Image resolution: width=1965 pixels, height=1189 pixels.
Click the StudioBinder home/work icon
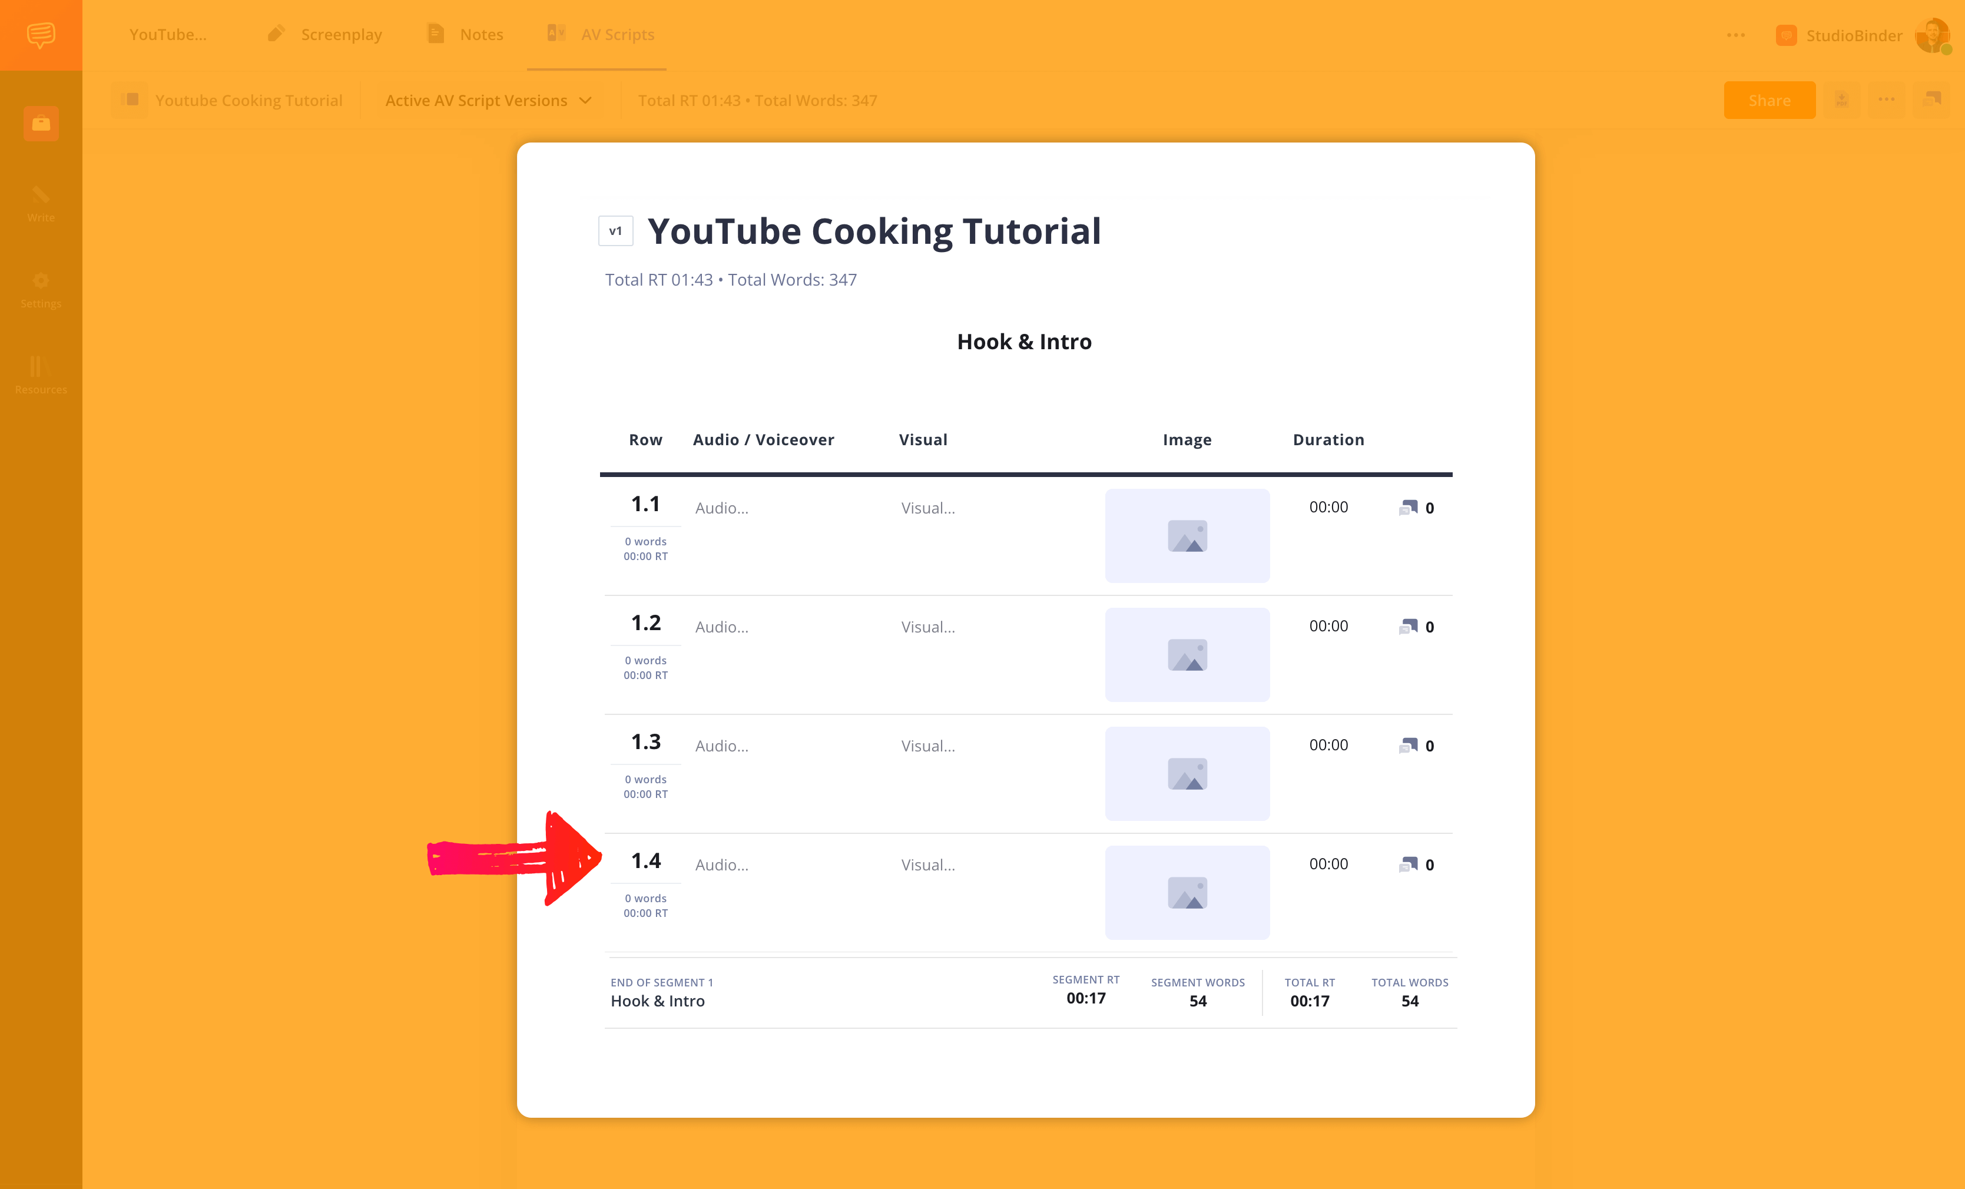pos(41,124)
